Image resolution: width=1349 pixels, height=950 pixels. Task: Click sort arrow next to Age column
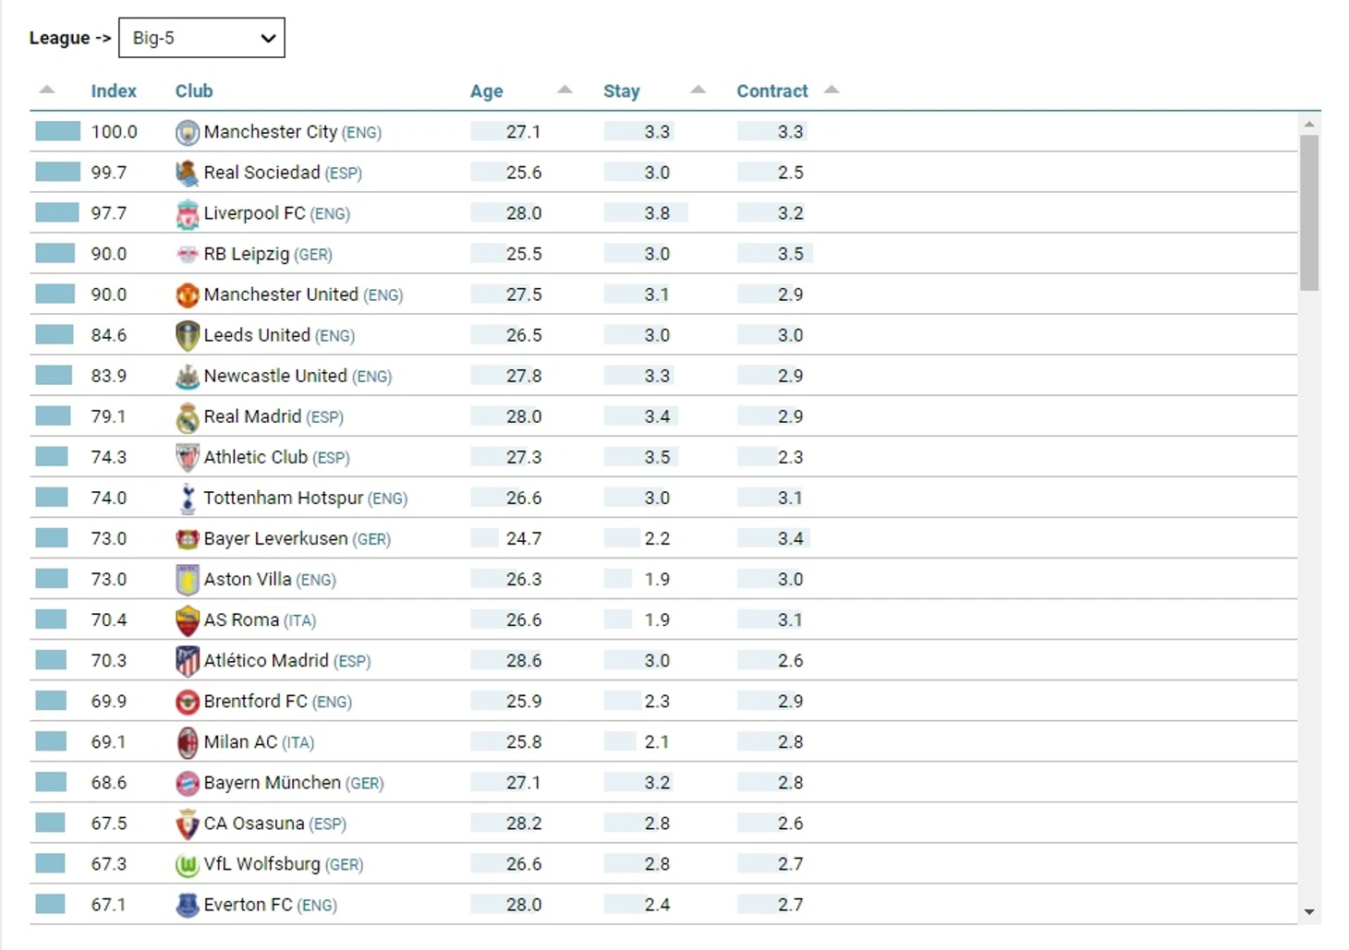click(565, 90)
